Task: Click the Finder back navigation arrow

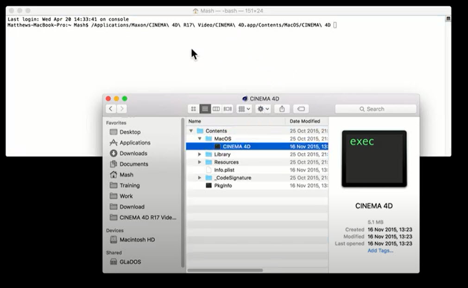Action: (111, 109)
